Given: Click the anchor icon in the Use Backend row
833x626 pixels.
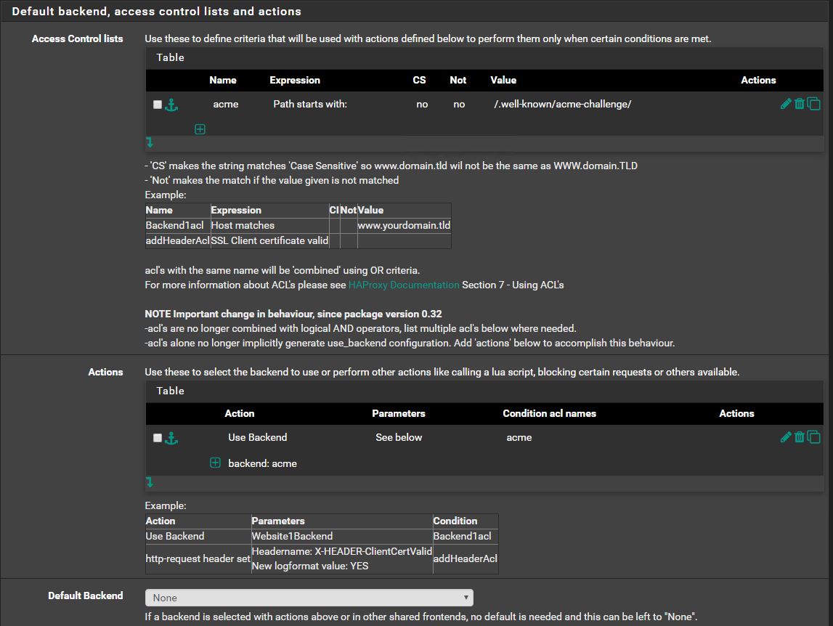Looking at the screenshot, I should (x=171, y=438).
